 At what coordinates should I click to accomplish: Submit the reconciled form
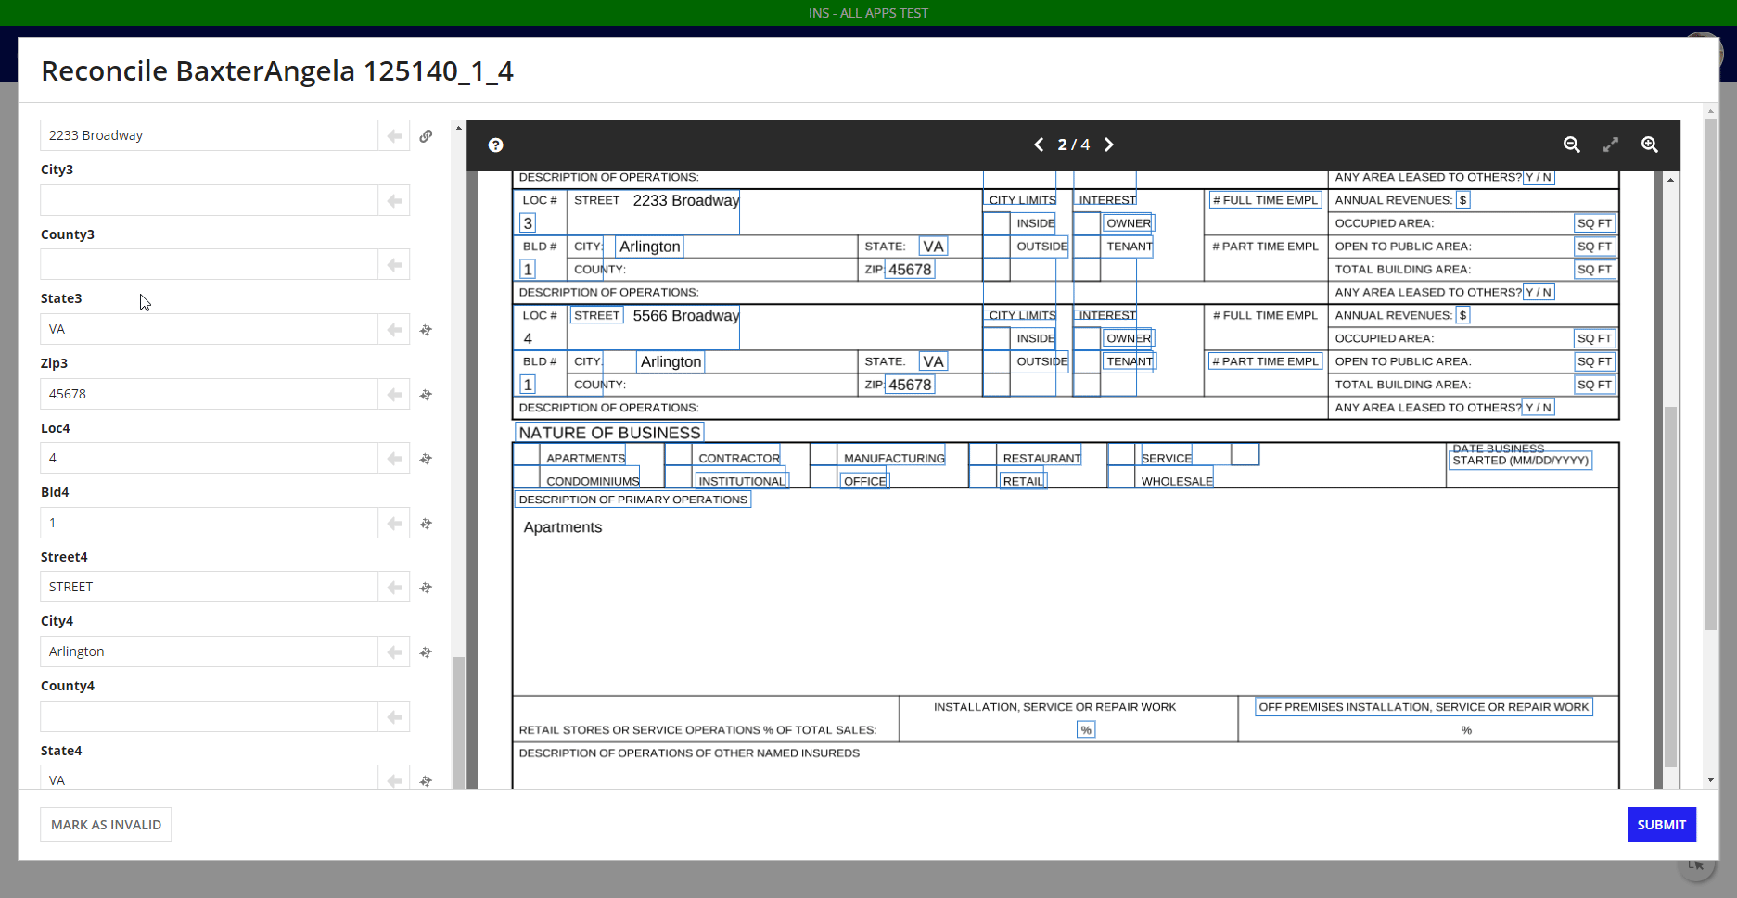coord(1661,825)
